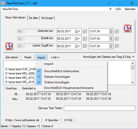Toggle the Erstellt am date checkbox
The width and height of the screenshot is (138, 129).
coord(85,39)
